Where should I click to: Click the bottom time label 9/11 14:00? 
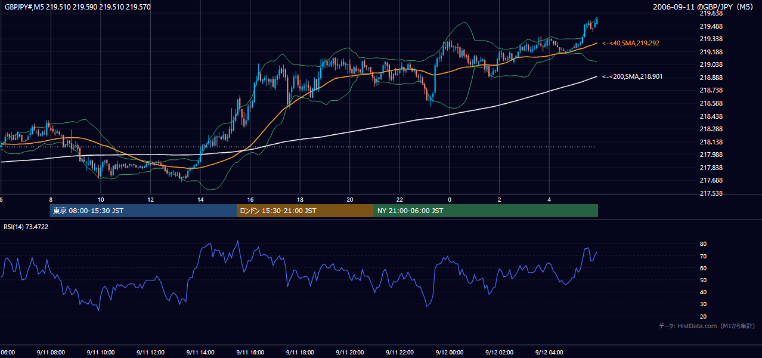[200, 352]
